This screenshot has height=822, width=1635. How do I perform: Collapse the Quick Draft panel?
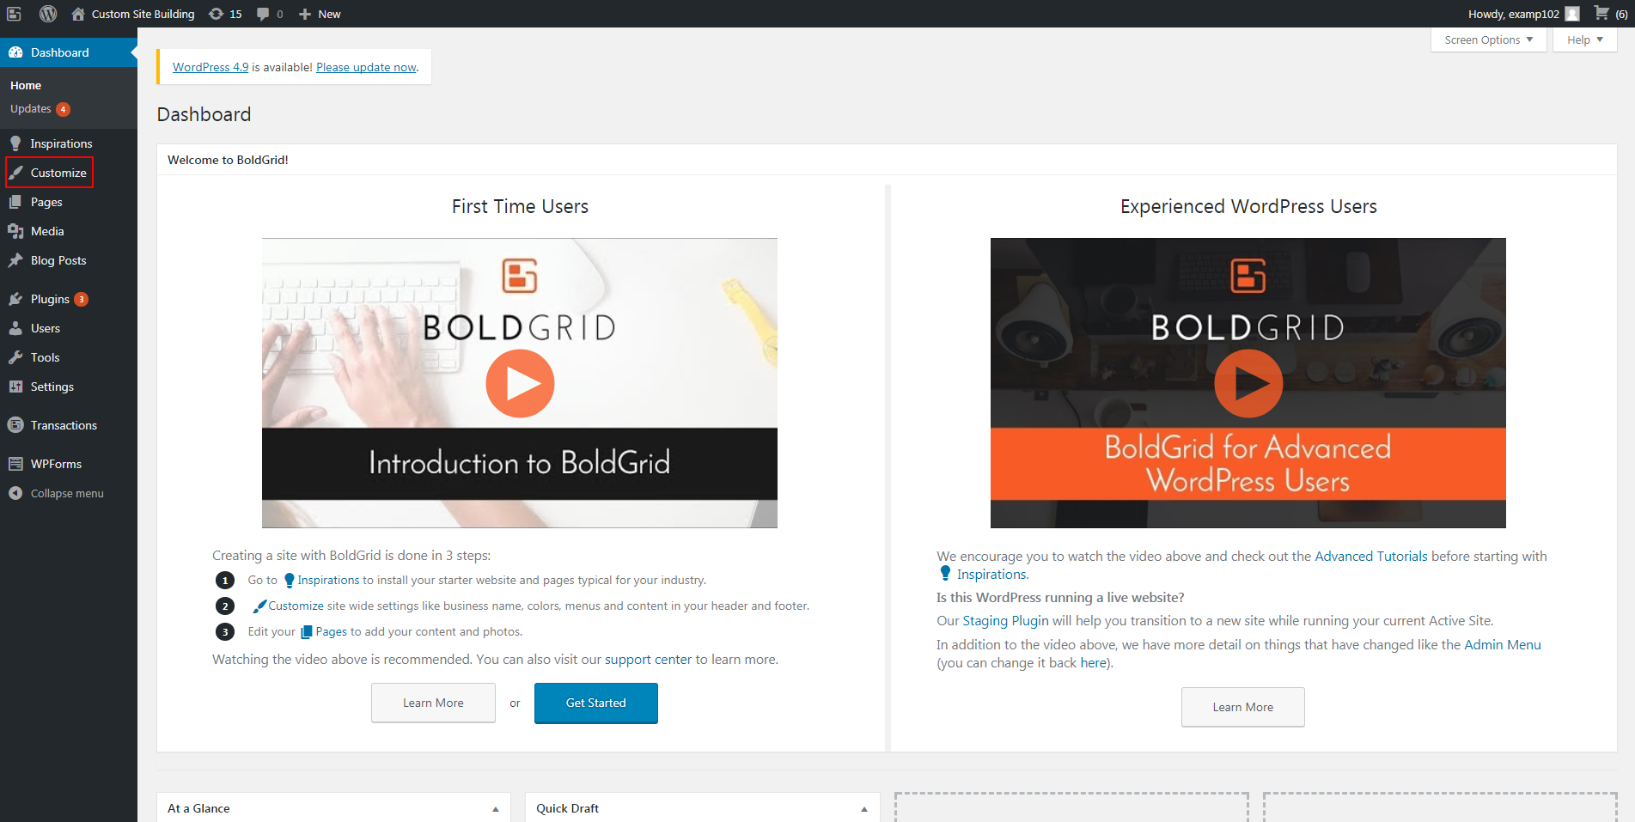864,809
